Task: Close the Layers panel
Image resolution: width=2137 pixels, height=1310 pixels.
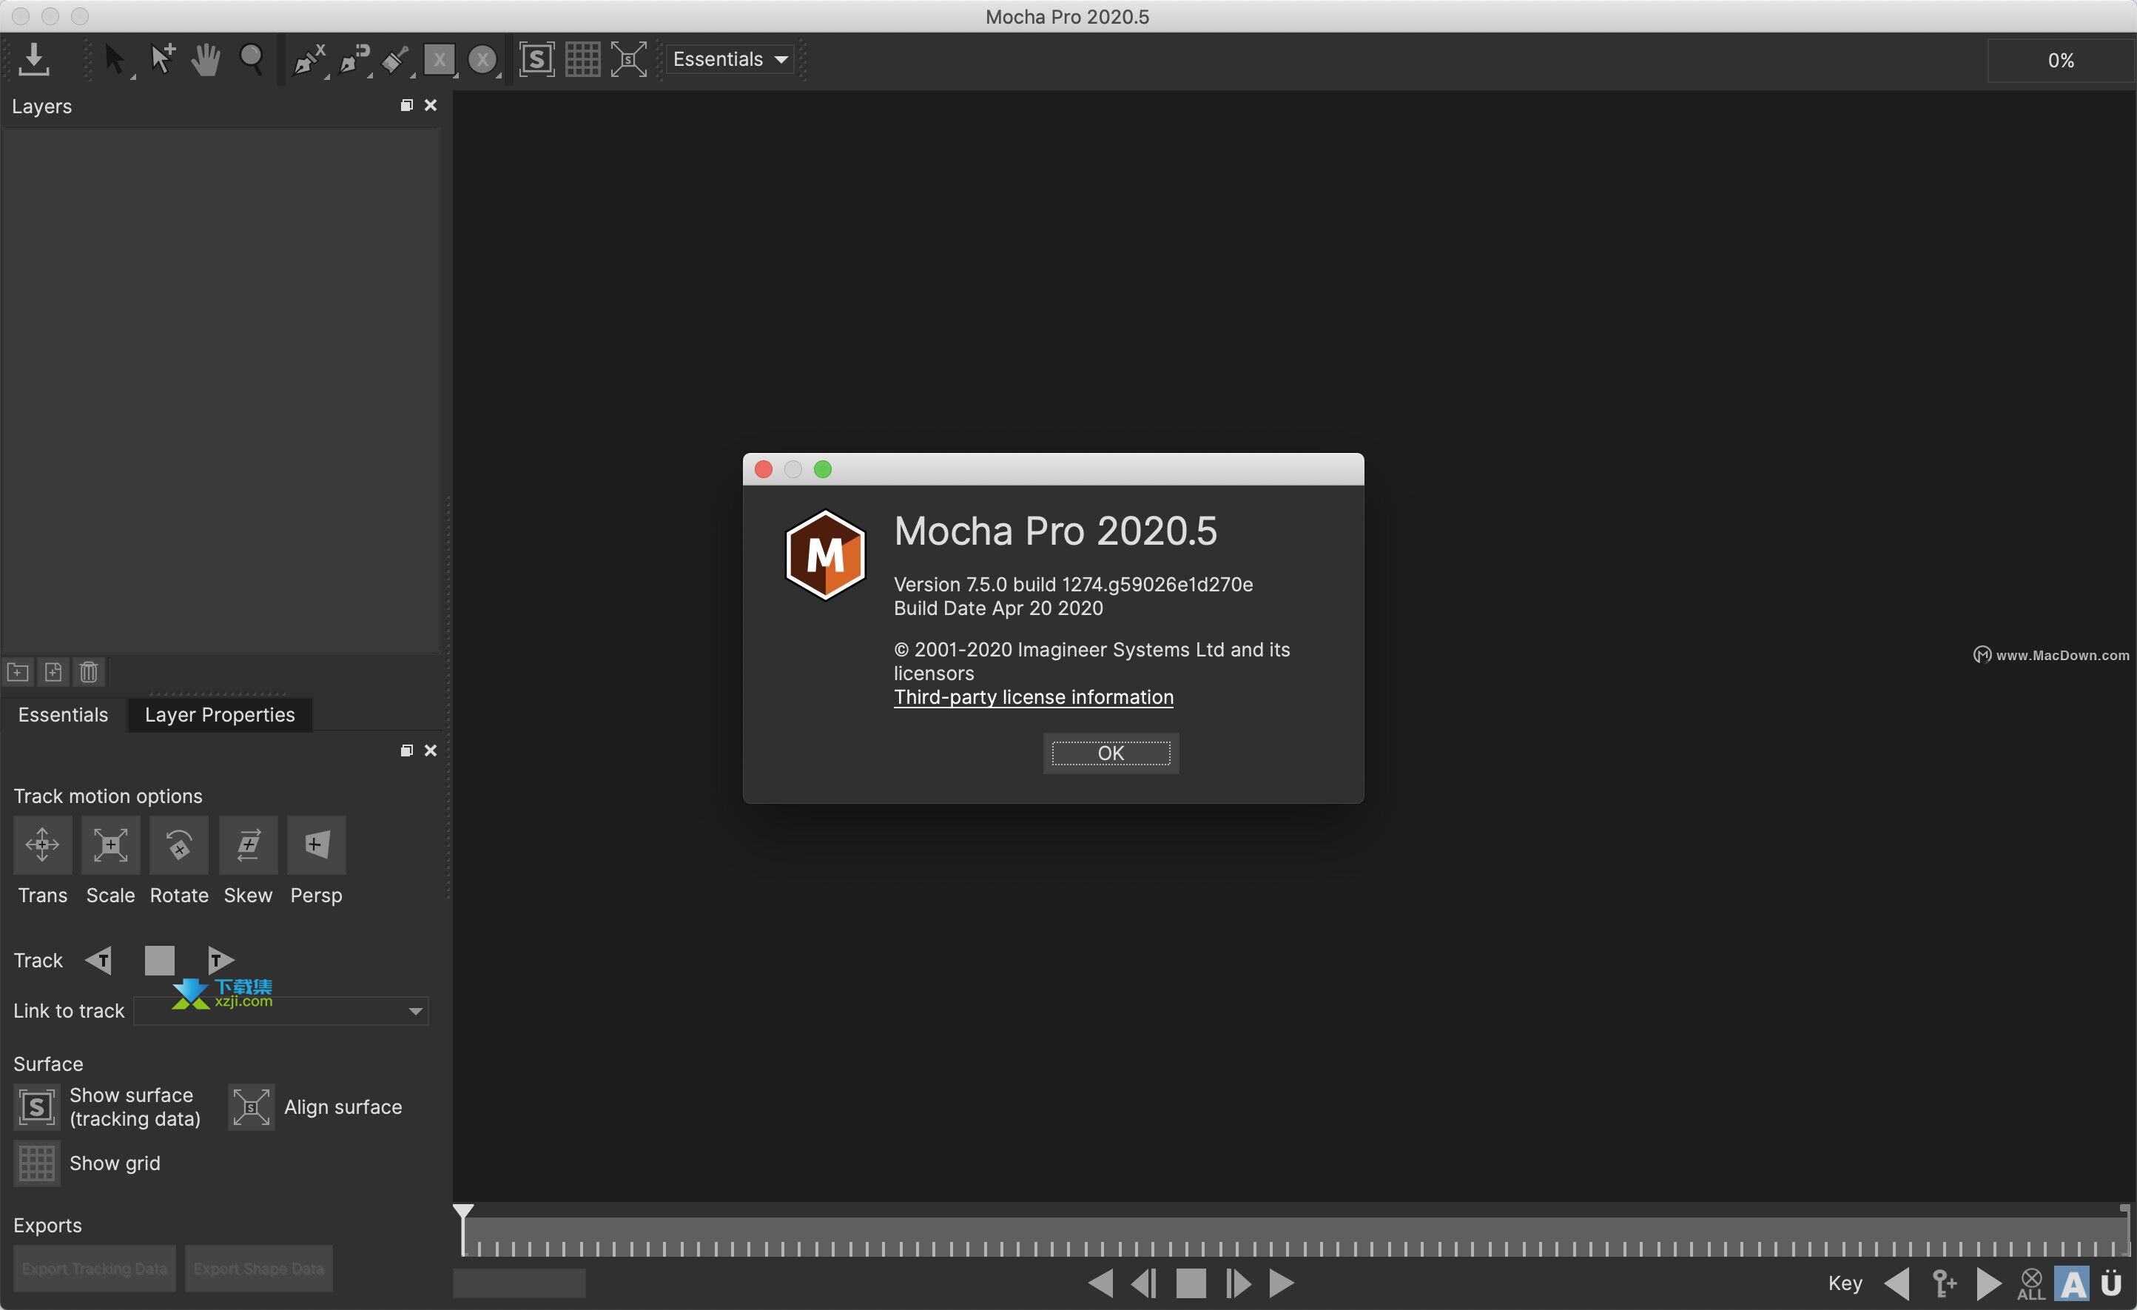Action: pos(430,106)
